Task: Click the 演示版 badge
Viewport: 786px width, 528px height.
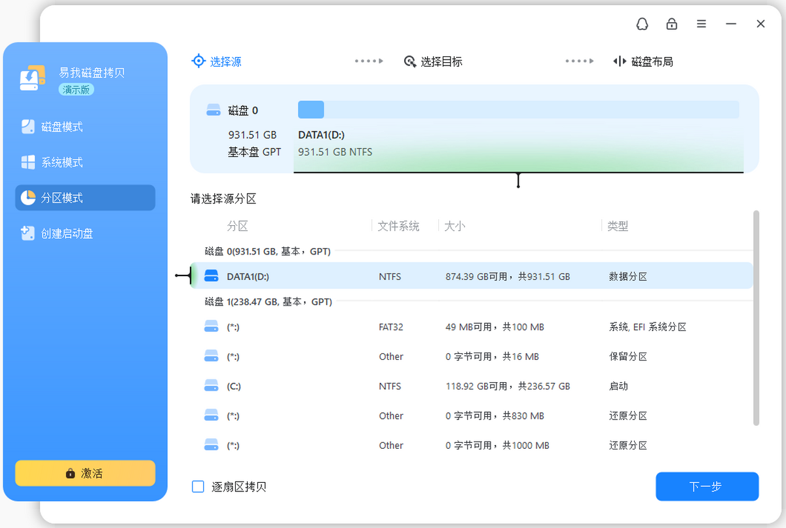Action: click(76, 90)
